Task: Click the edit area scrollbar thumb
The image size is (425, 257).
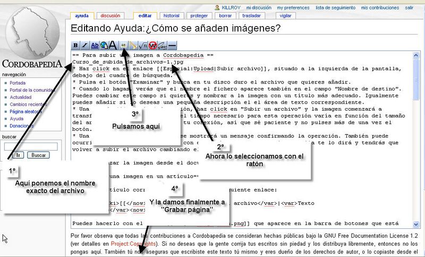Action: (x=416, y=79)
